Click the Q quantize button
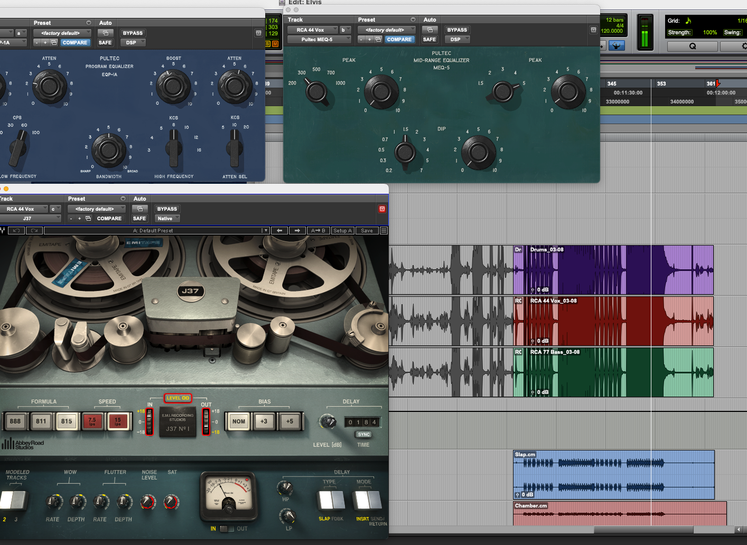Image resolution: width=747 pixels, height=545 pixels. [x=693, y=46]
